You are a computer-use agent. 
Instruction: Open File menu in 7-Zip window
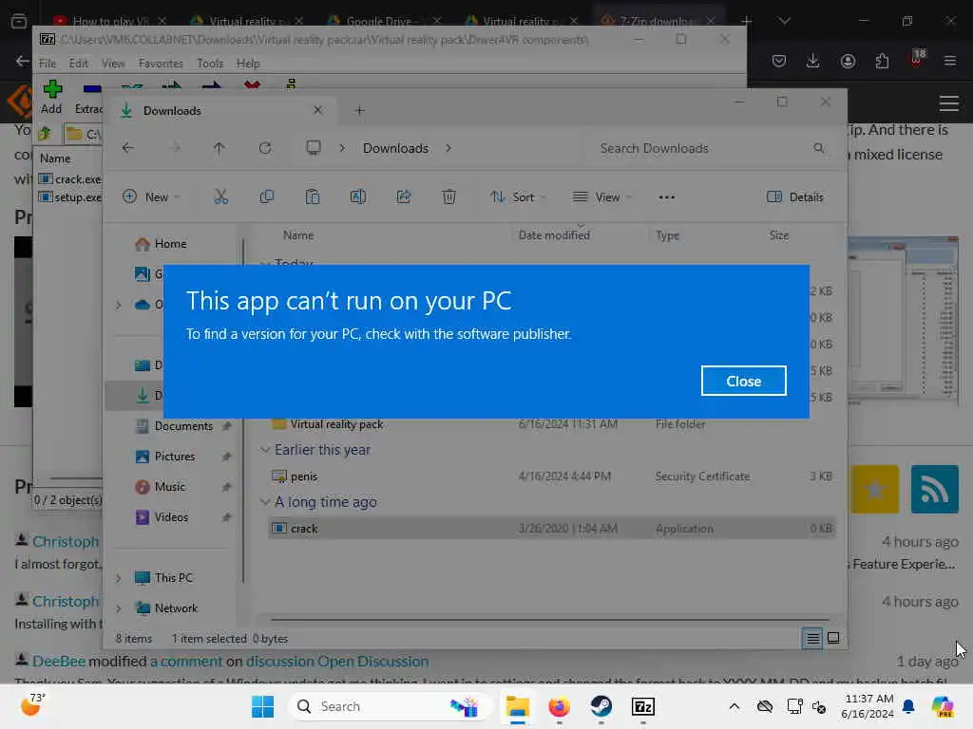(x=48, y=64)
